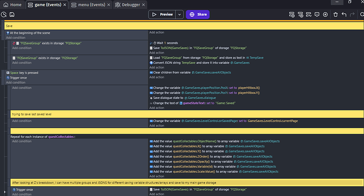Open the Preview options dropdown arrow

[x=180, y=14]
